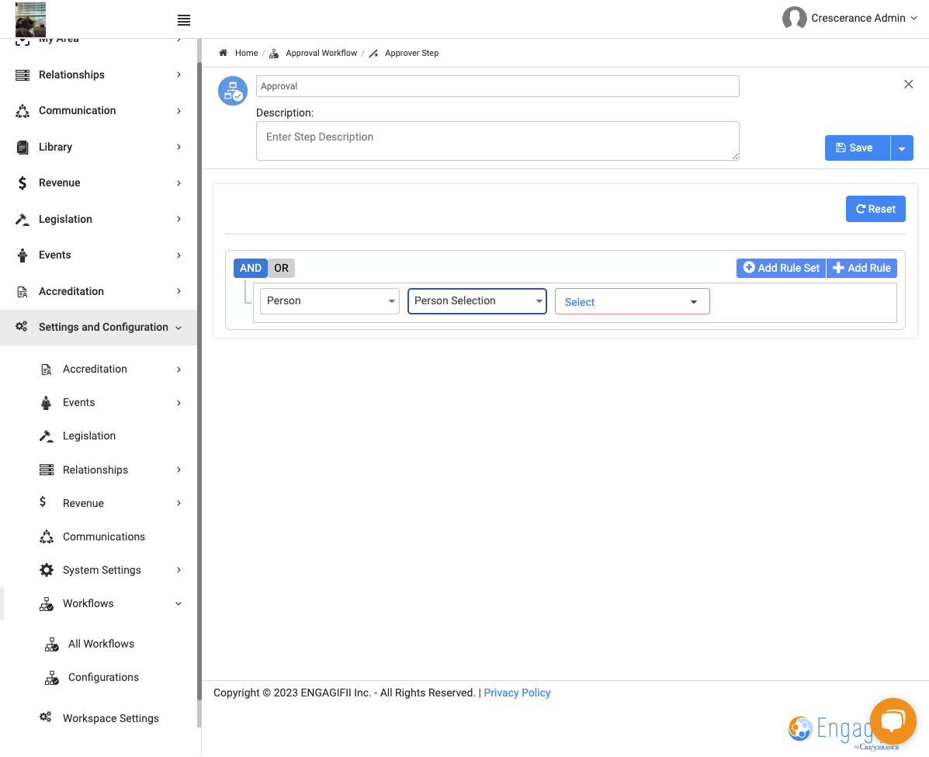Viewport: 929px width, 757px height.
Task: Select the OR condition toggle
Action: [282, 268]
